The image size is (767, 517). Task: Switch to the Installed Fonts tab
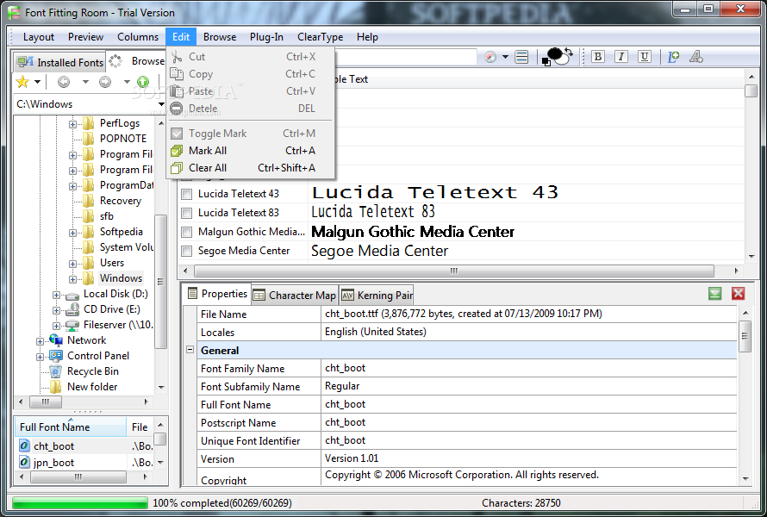pyautogui.click(x=59, y=62)
